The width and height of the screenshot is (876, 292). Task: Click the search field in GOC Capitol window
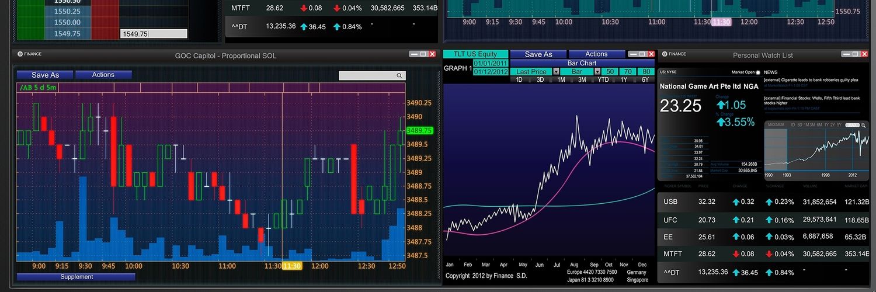(372, 76)
